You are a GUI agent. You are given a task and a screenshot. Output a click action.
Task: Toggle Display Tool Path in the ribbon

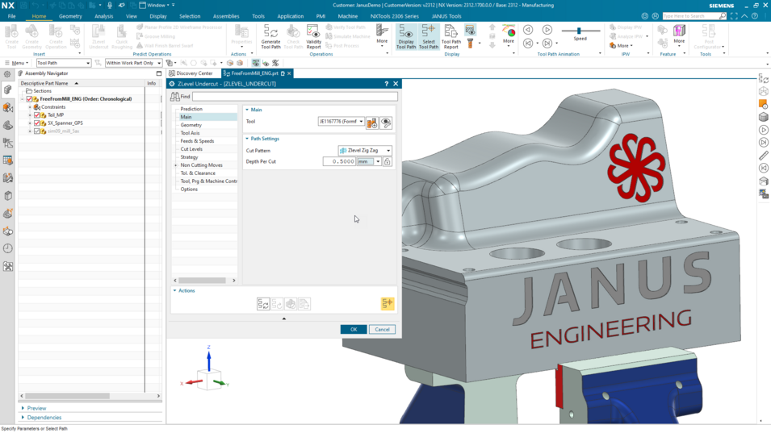(405, 36)
